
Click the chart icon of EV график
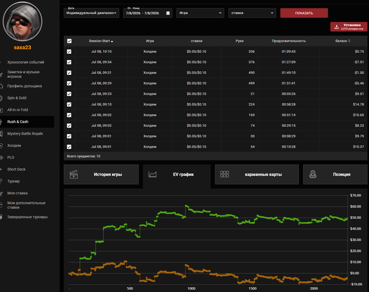(152, 174)
